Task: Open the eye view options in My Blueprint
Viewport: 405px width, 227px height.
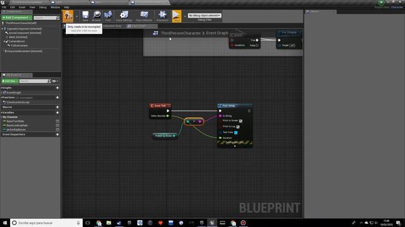Action: [x=55, y=81]
